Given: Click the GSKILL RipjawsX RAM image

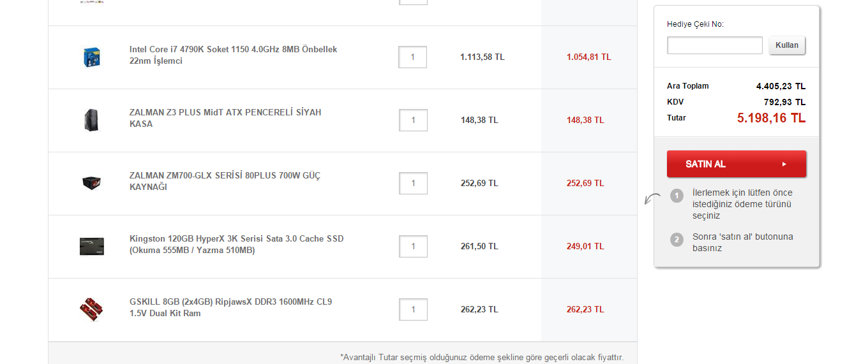Looking at the screenshot, I should point(92,309).
